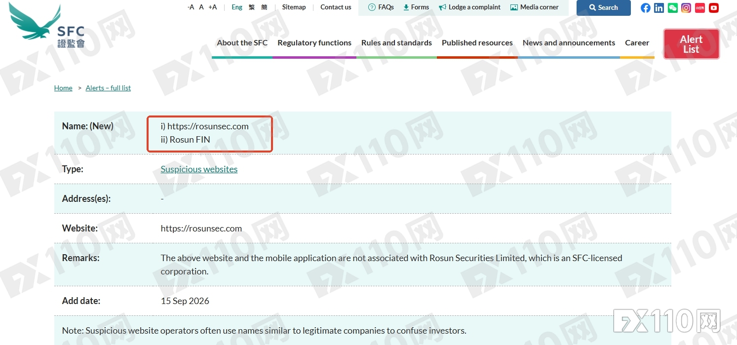The image size is (737, 345).
Task: Click the Type: label
Action: pyautogui.click(x=73, y=169)
